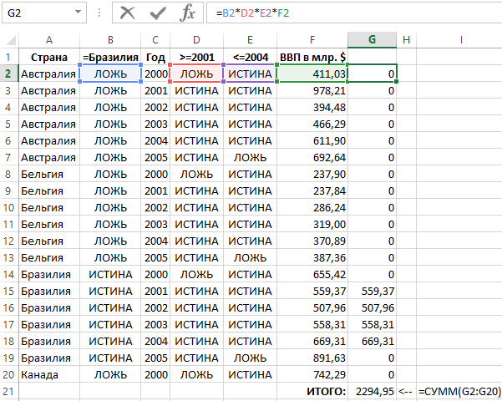
Task: Select the row 21 header
Action: pyautogui.click(x=9, y=391)
